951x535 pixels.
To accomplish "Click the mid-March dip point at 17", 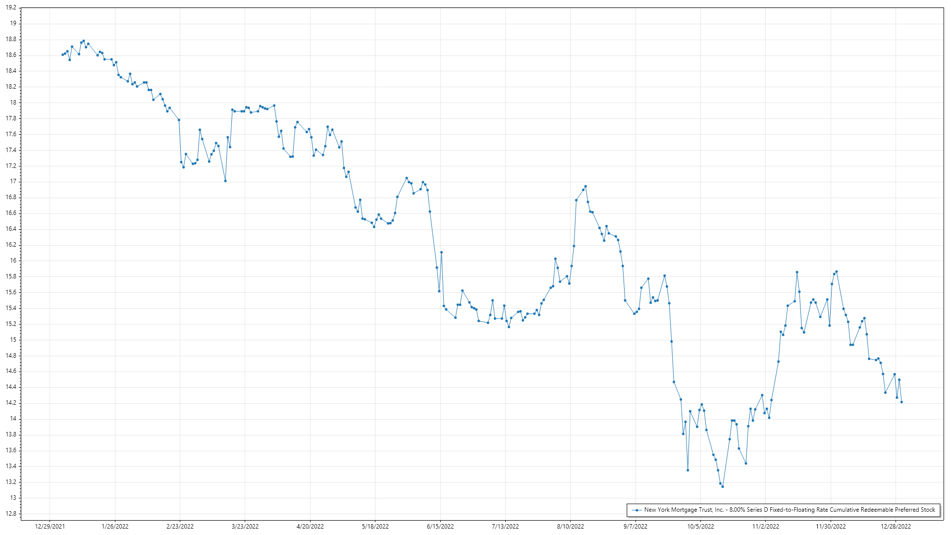I will click(225, 181).
